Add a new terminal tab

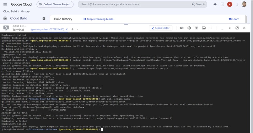tap(73, 29)
